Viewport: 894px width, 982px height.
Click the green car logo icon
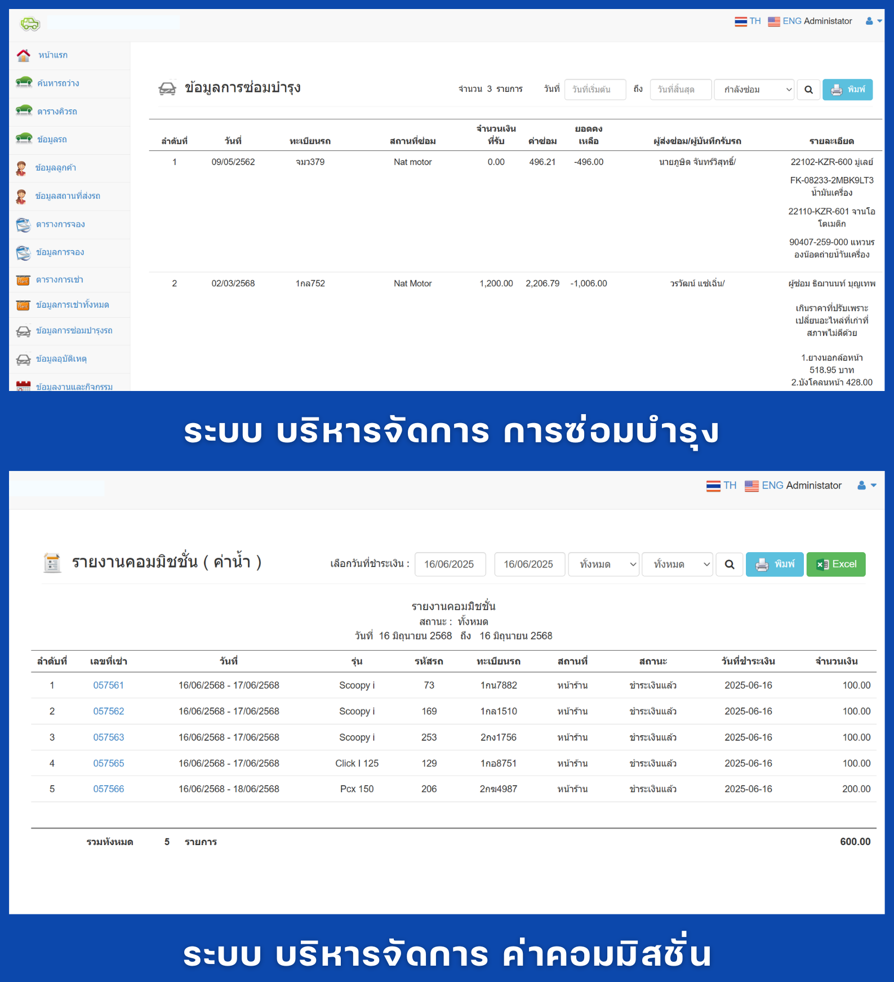(30, 24)
